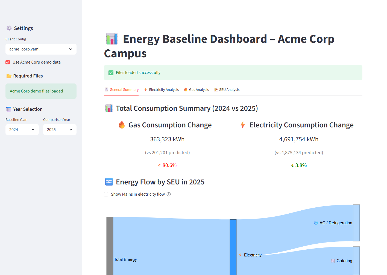
Task: Click the 363,323 kWh gas value
Action: (x=167, y=139)
